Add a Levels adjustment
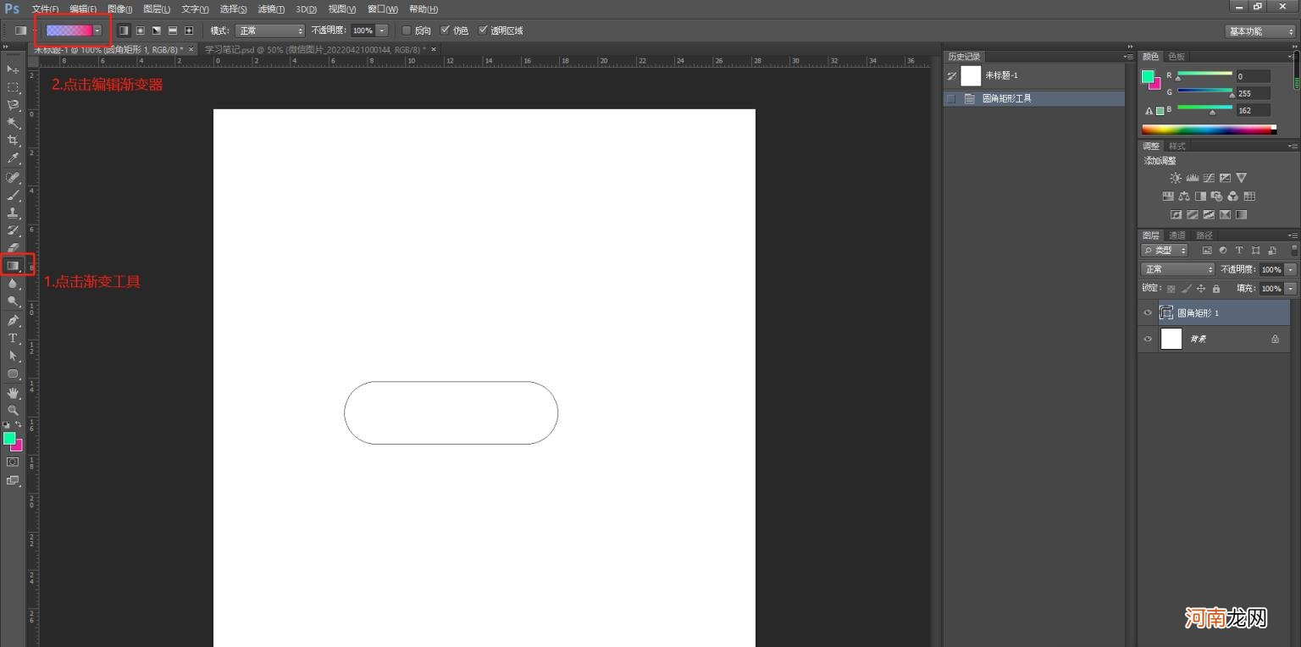Viewport: 1301px width, 647px height. coord(1193,178)
